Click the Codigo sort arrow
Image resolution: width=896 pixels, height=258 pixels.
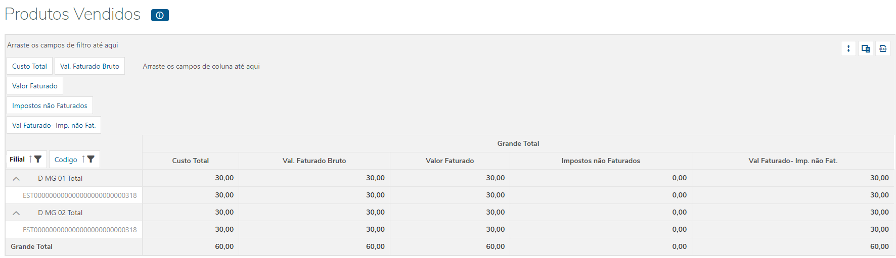pyautogui.click(x=83, y=159)
